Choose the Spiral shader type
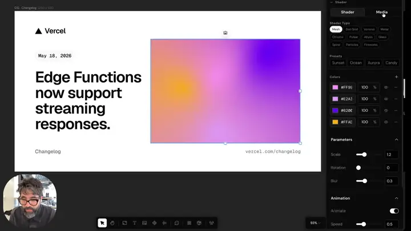 click(336, 45)
